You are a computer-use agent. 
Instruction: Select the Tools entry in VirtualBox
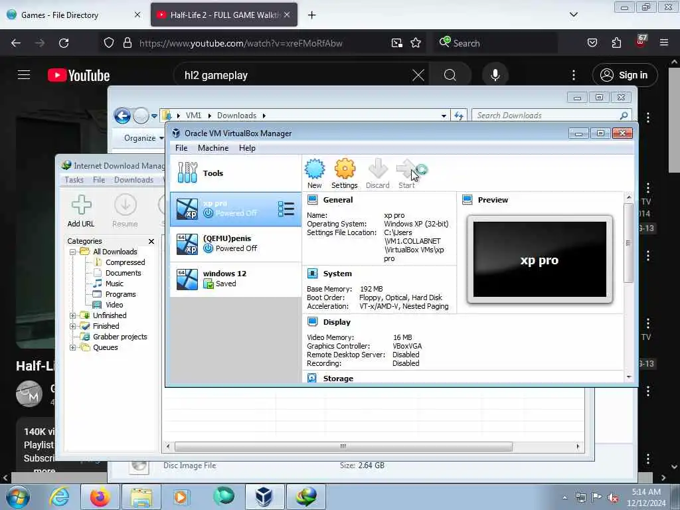click(x=236, y=173)
